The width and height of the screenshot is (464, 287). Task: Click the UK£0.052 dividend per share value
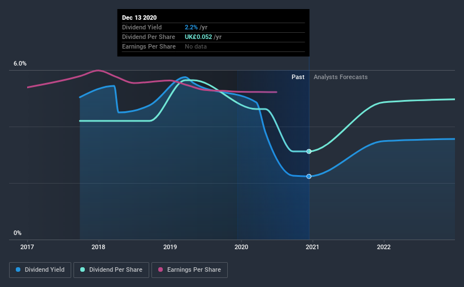(x=198, y=37)
